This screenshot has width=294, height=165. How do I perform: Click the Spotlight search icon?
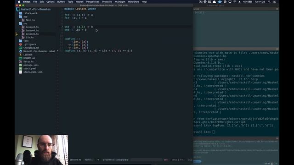269,2
